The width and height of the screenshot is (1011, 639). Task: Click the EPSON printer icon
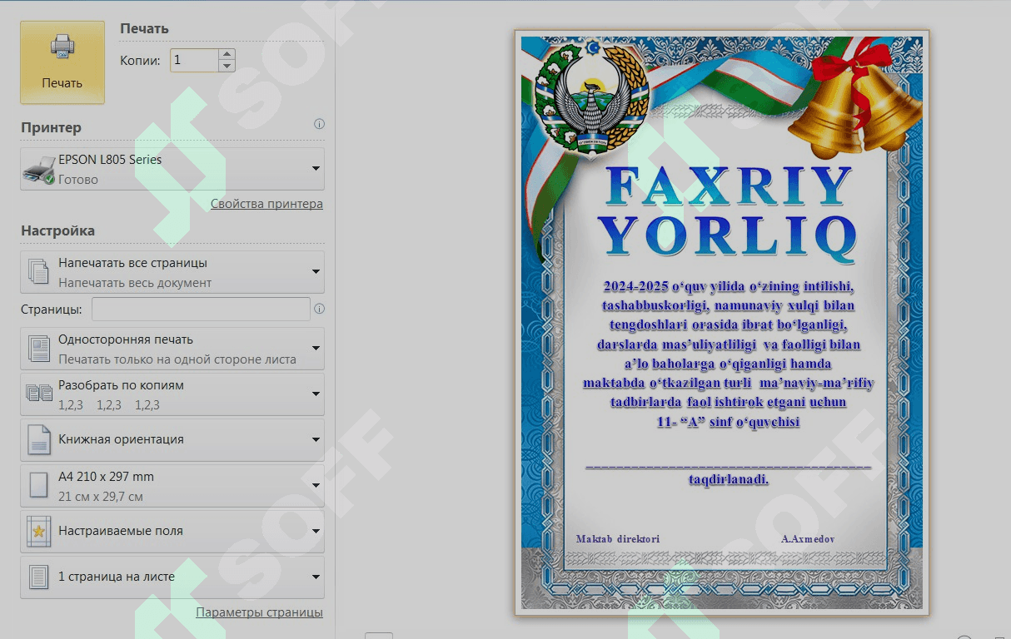pyautogui.click(x=38, y=170)
